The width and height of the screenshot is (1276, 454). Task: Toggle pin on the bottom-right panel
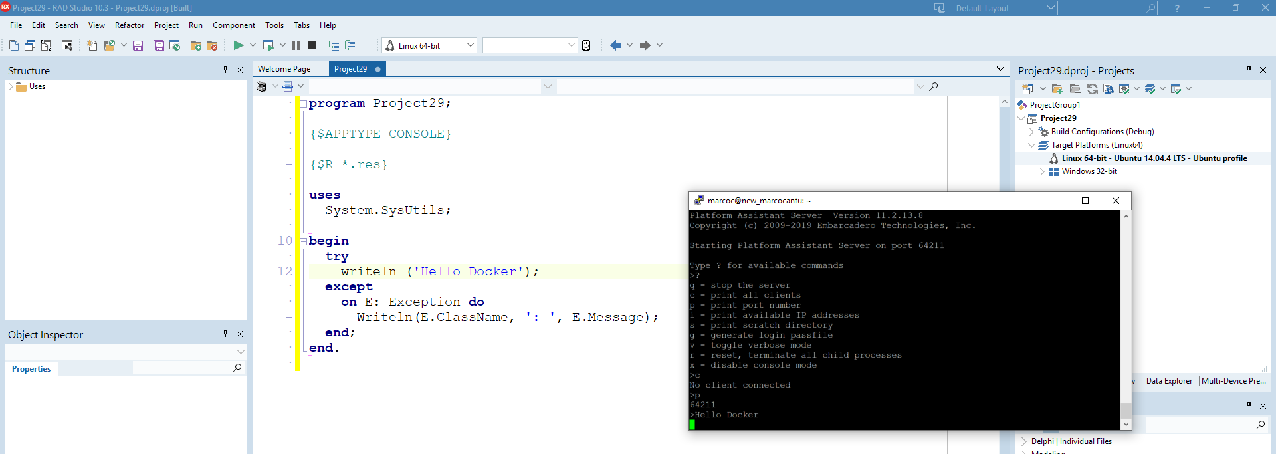(x=1249, y=405)
